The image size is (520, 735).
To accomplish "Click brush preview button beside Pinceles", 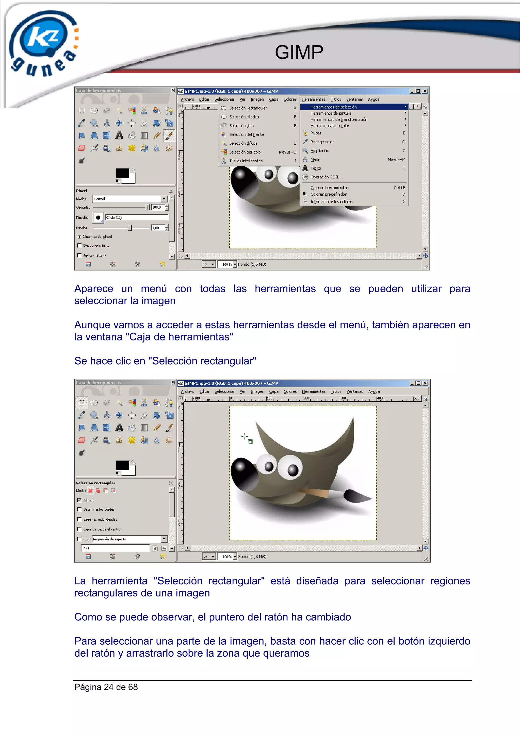I will click(x=98, y=218).
